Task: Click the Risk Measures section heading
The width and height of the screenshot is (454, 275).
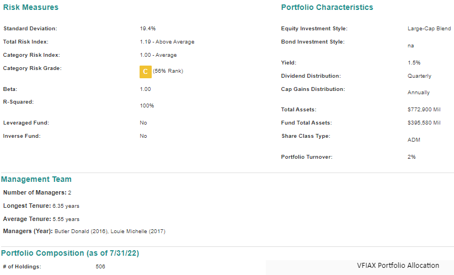Action: tap(31, 7)
